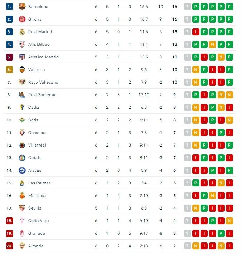This screenshot has height=254, width=241.
Task: Click the gold position 6 badge
Action: 9,70
